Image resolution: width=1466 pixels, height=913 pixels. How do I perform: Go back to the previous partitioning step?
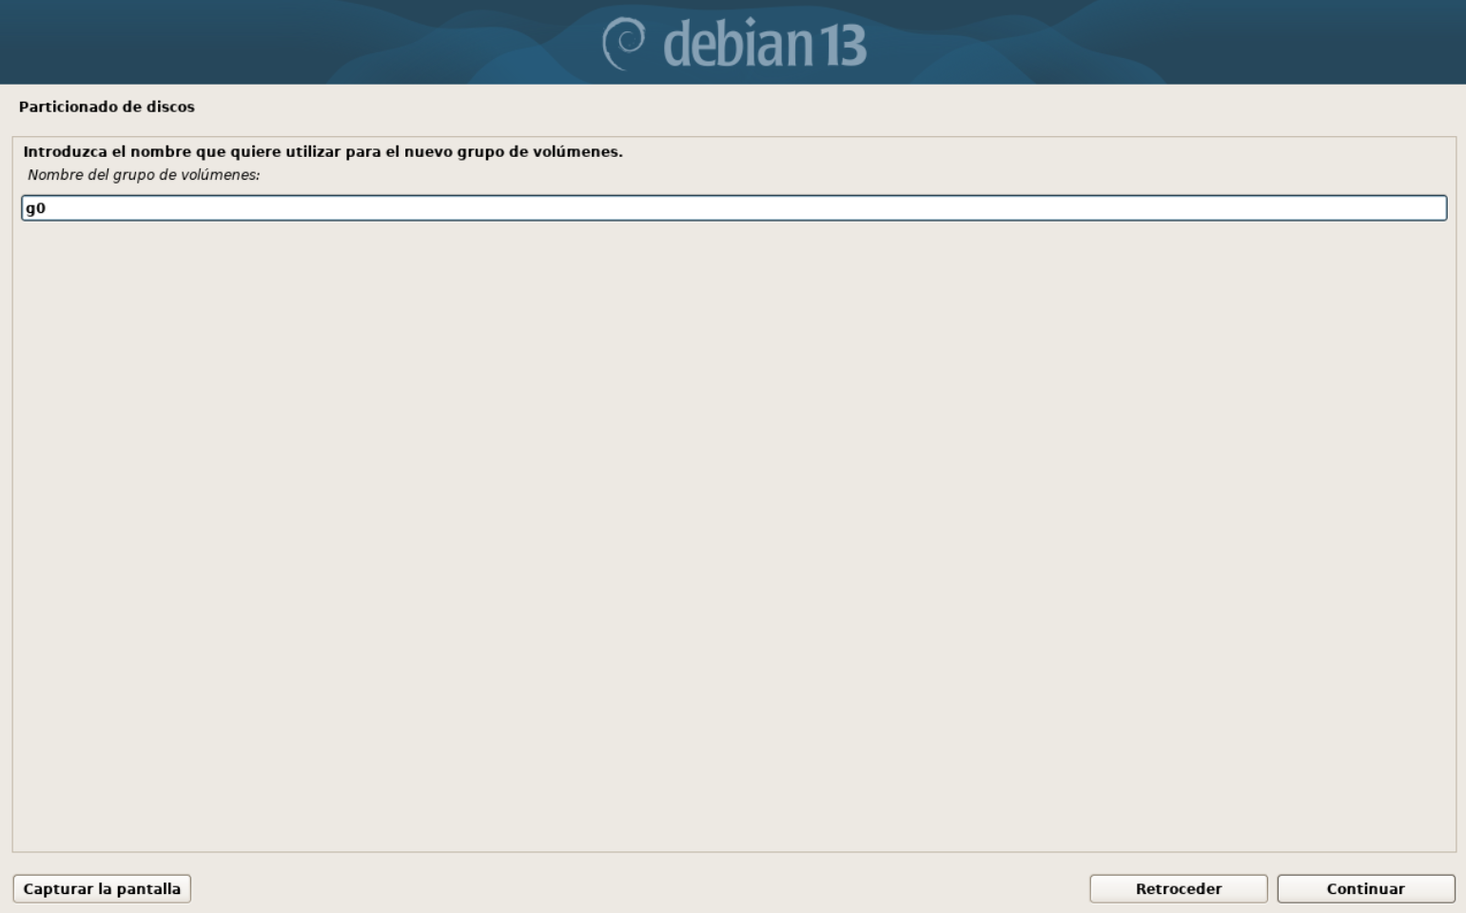(x=1178, y=888)
